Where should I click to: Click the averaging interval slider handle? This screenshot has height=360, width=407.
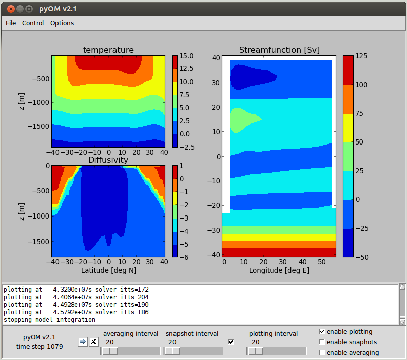point(109,351)
